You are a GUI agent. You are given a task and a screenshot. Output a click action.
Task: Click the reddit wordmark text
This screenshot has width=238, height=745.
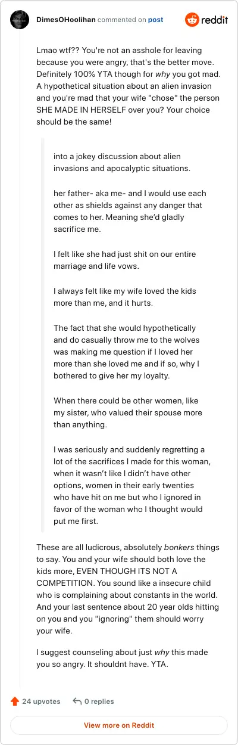pos(215,20)
